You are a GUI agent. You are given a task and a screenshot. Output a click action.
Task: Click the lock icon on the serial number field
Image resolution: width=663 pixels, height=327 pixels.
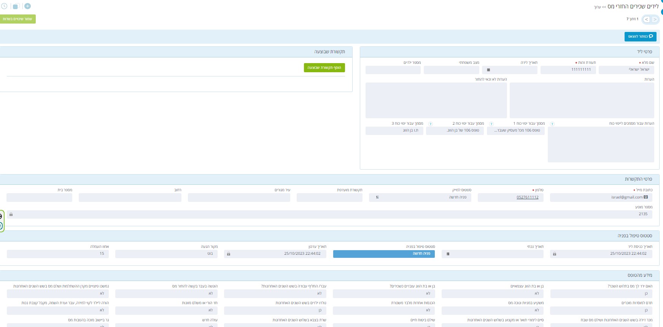[x=11, y=214]
